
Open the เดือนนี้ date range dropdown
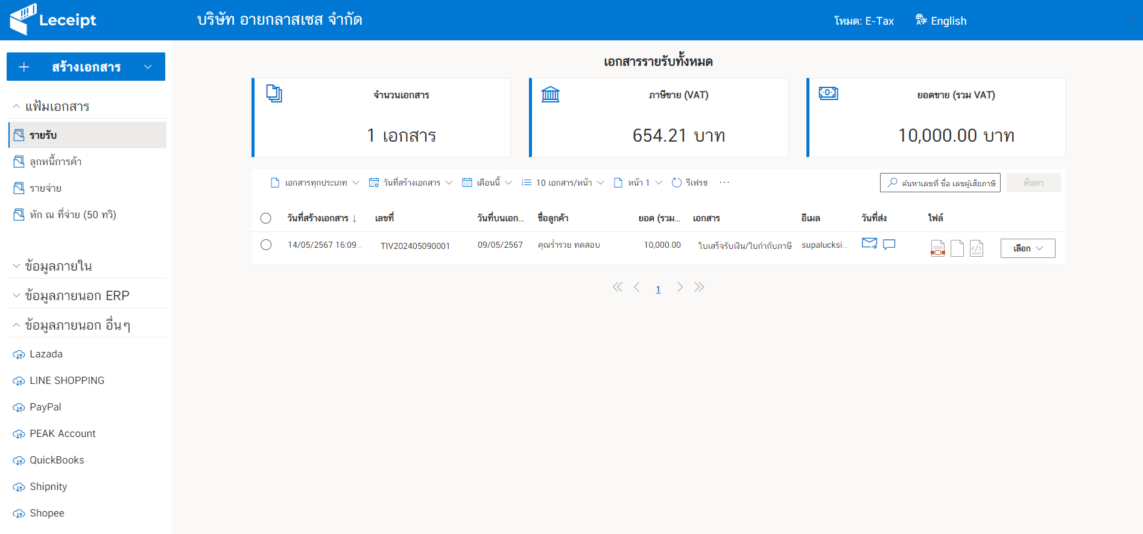coord(487,183)
